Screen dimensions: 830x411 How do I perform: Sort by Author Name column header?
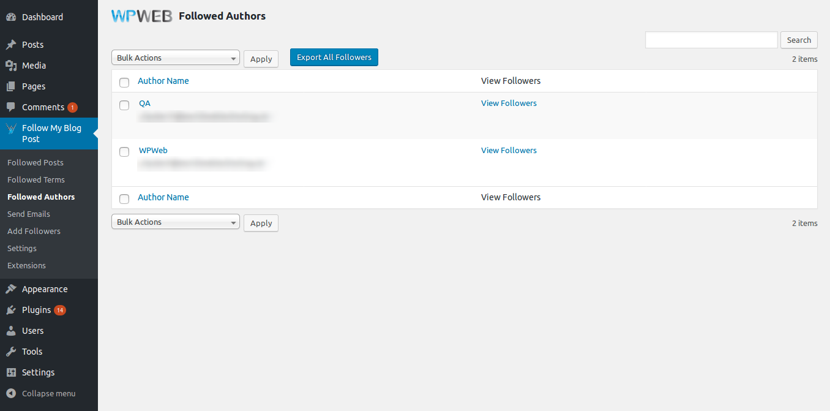(163, 81)
